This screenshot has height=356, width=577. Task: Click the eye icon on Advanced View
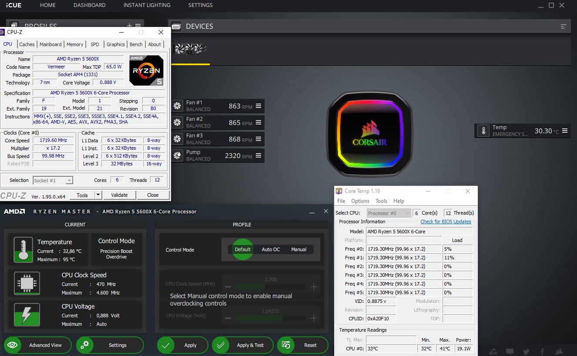tap(12, 345)
